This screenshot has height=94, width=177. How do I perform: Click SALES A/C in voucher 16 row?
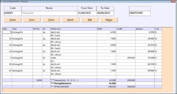74,64
